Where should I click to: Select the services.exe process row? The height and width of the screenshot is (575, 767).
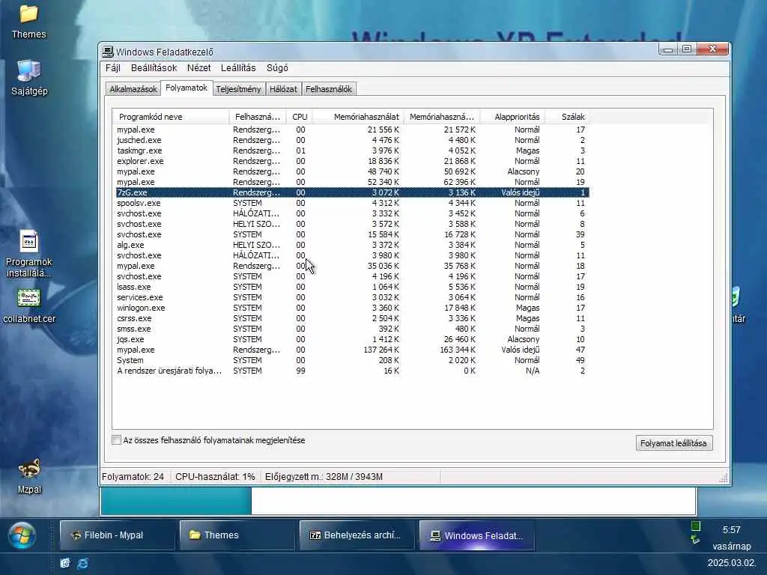point(352,297)
